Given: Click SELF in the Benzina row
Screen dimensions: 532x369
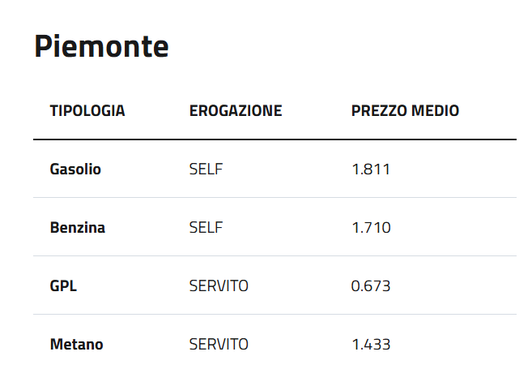Looking at the screenshot, I should click(x=206, y=228).
